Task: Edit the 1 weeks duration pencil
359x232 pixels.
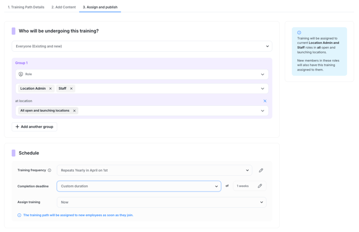Action: pos(260,186)
